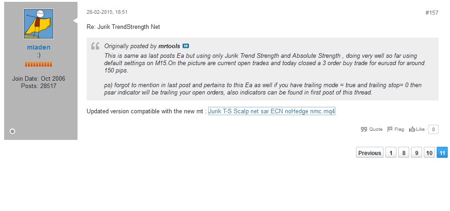Like this post with the thumbs-up

417,129
